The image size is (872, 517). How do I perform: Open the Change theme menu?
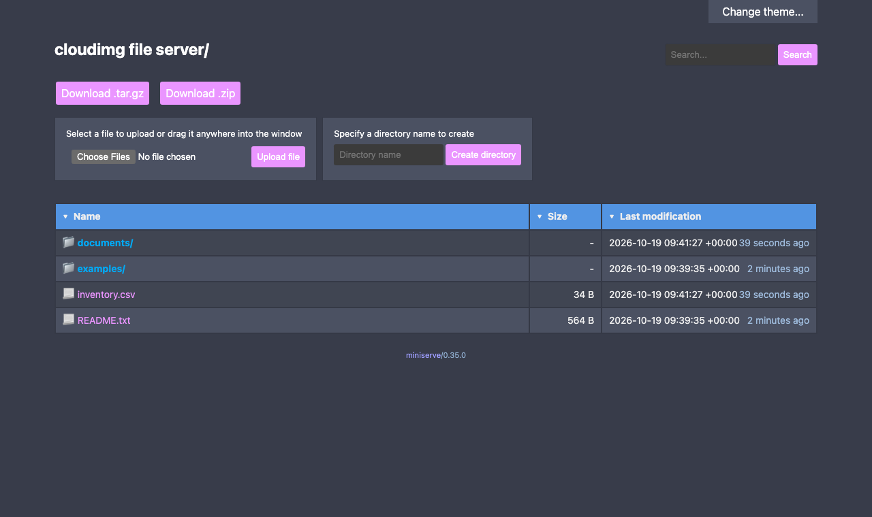763,12
